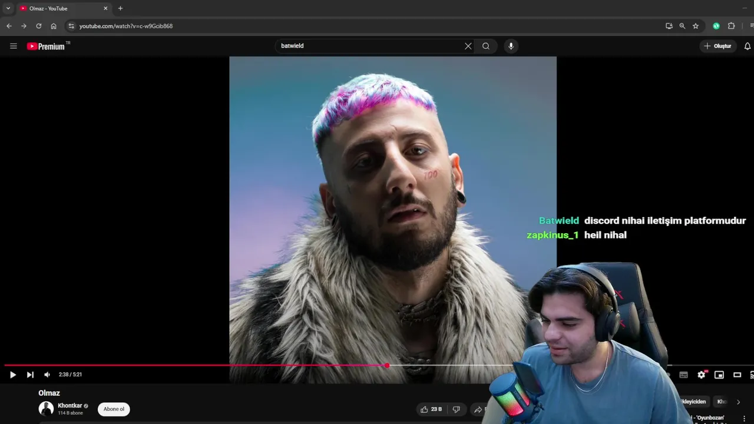Select the 'Olmaz - YouTube' tab
Screen dimensions: 754x424
[x=63, y=8]
